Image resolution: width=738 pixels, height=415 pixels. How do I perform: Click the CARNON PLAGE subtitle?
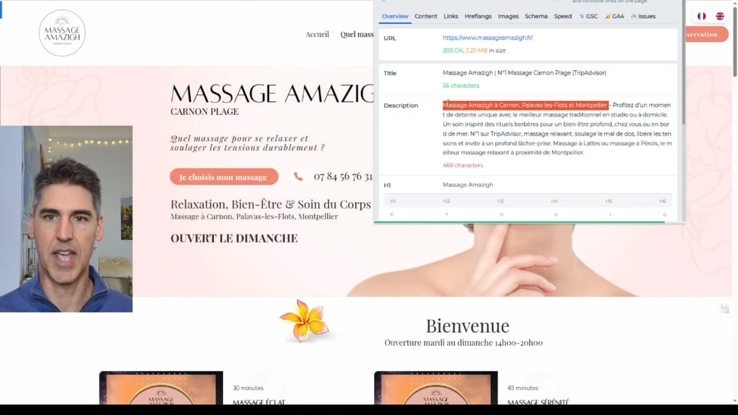pos(204,112)
